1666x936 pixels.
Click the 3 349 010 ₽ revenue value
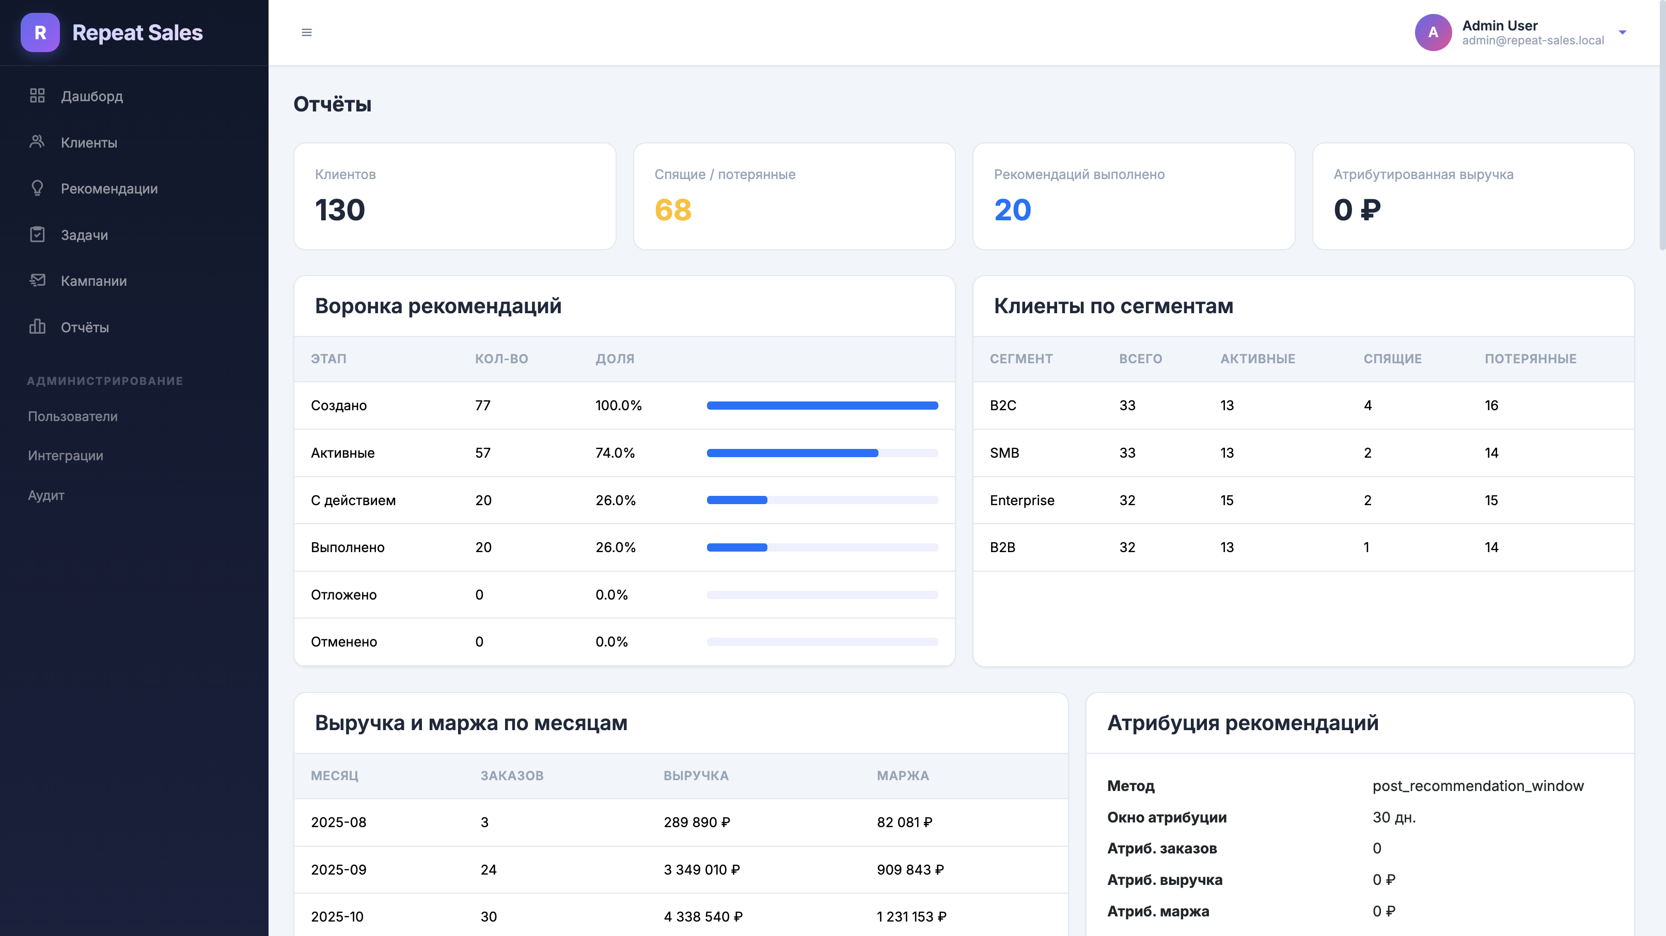pyautogui.click(x=702, y=869)
